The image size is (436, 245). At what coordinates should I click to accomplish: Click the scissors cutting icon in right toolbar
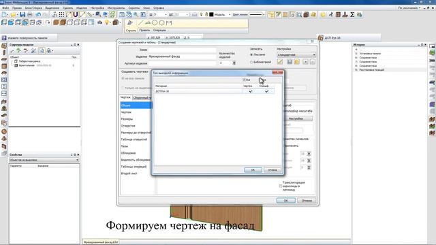331,14
